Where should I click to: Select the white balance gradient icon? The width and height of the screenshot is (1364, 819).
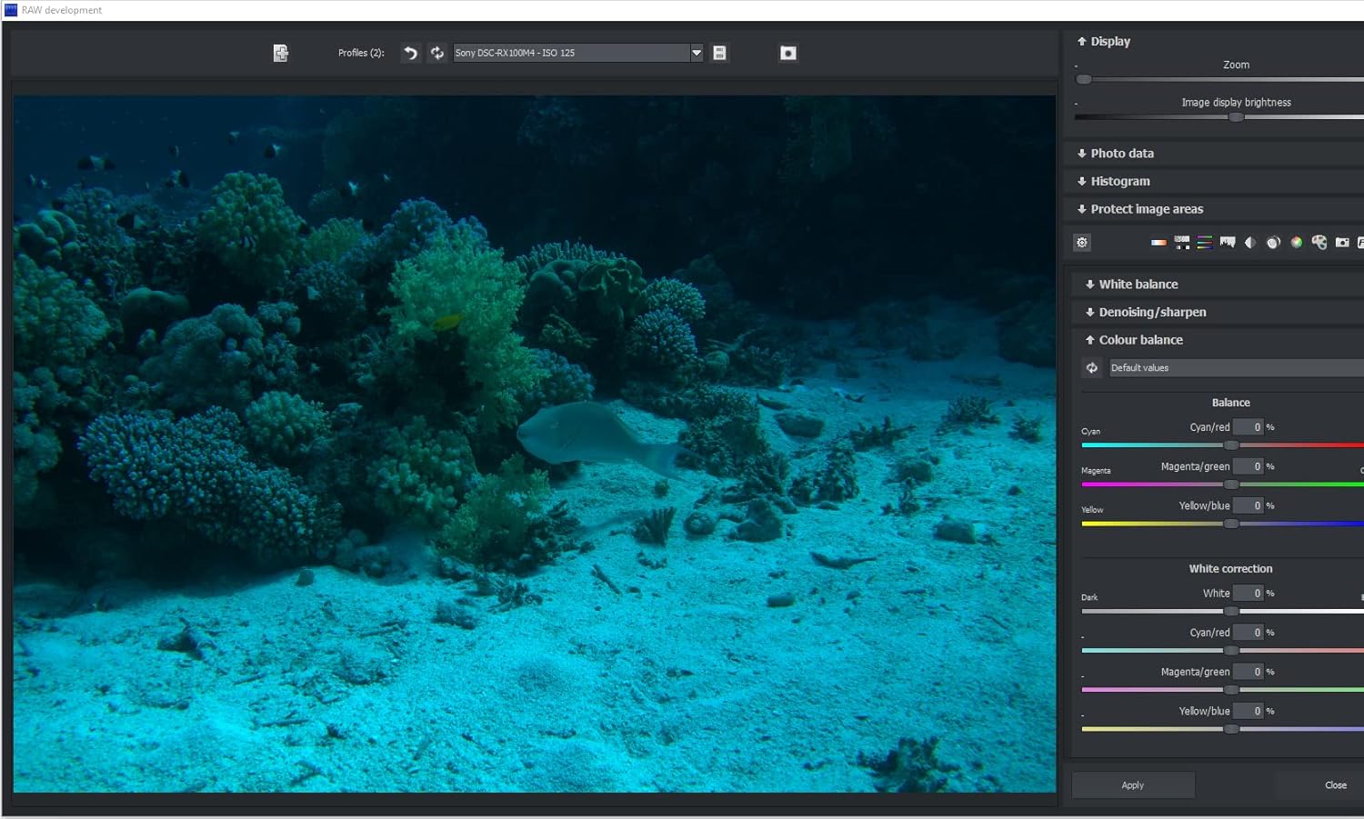(1158, 243)
